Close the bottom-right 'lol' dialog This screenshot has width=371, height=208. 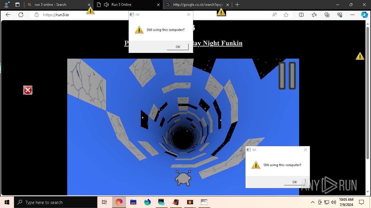305,150
